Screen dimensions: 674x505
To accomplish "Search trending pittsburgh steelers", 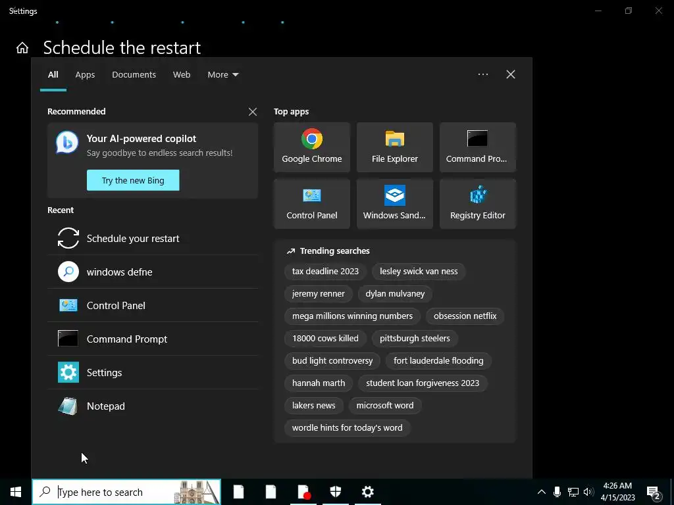I will pyautogui.click(x=415, y=339).
